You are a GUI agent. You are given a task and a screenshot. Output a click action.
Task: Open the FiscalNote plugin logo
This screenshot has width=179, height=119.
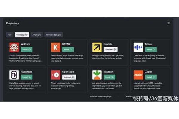tap(14, 75)
